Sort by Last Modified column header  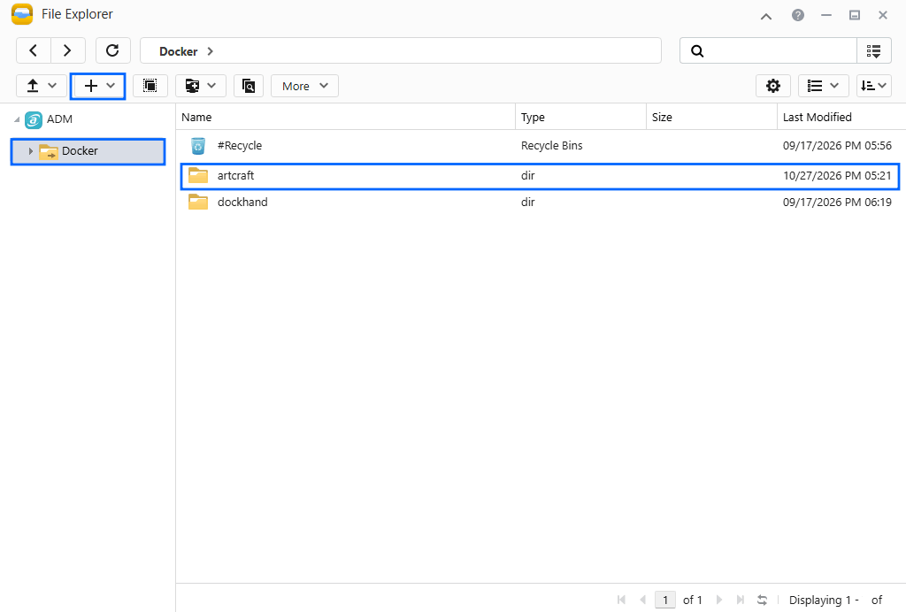[x=842, y=118]
